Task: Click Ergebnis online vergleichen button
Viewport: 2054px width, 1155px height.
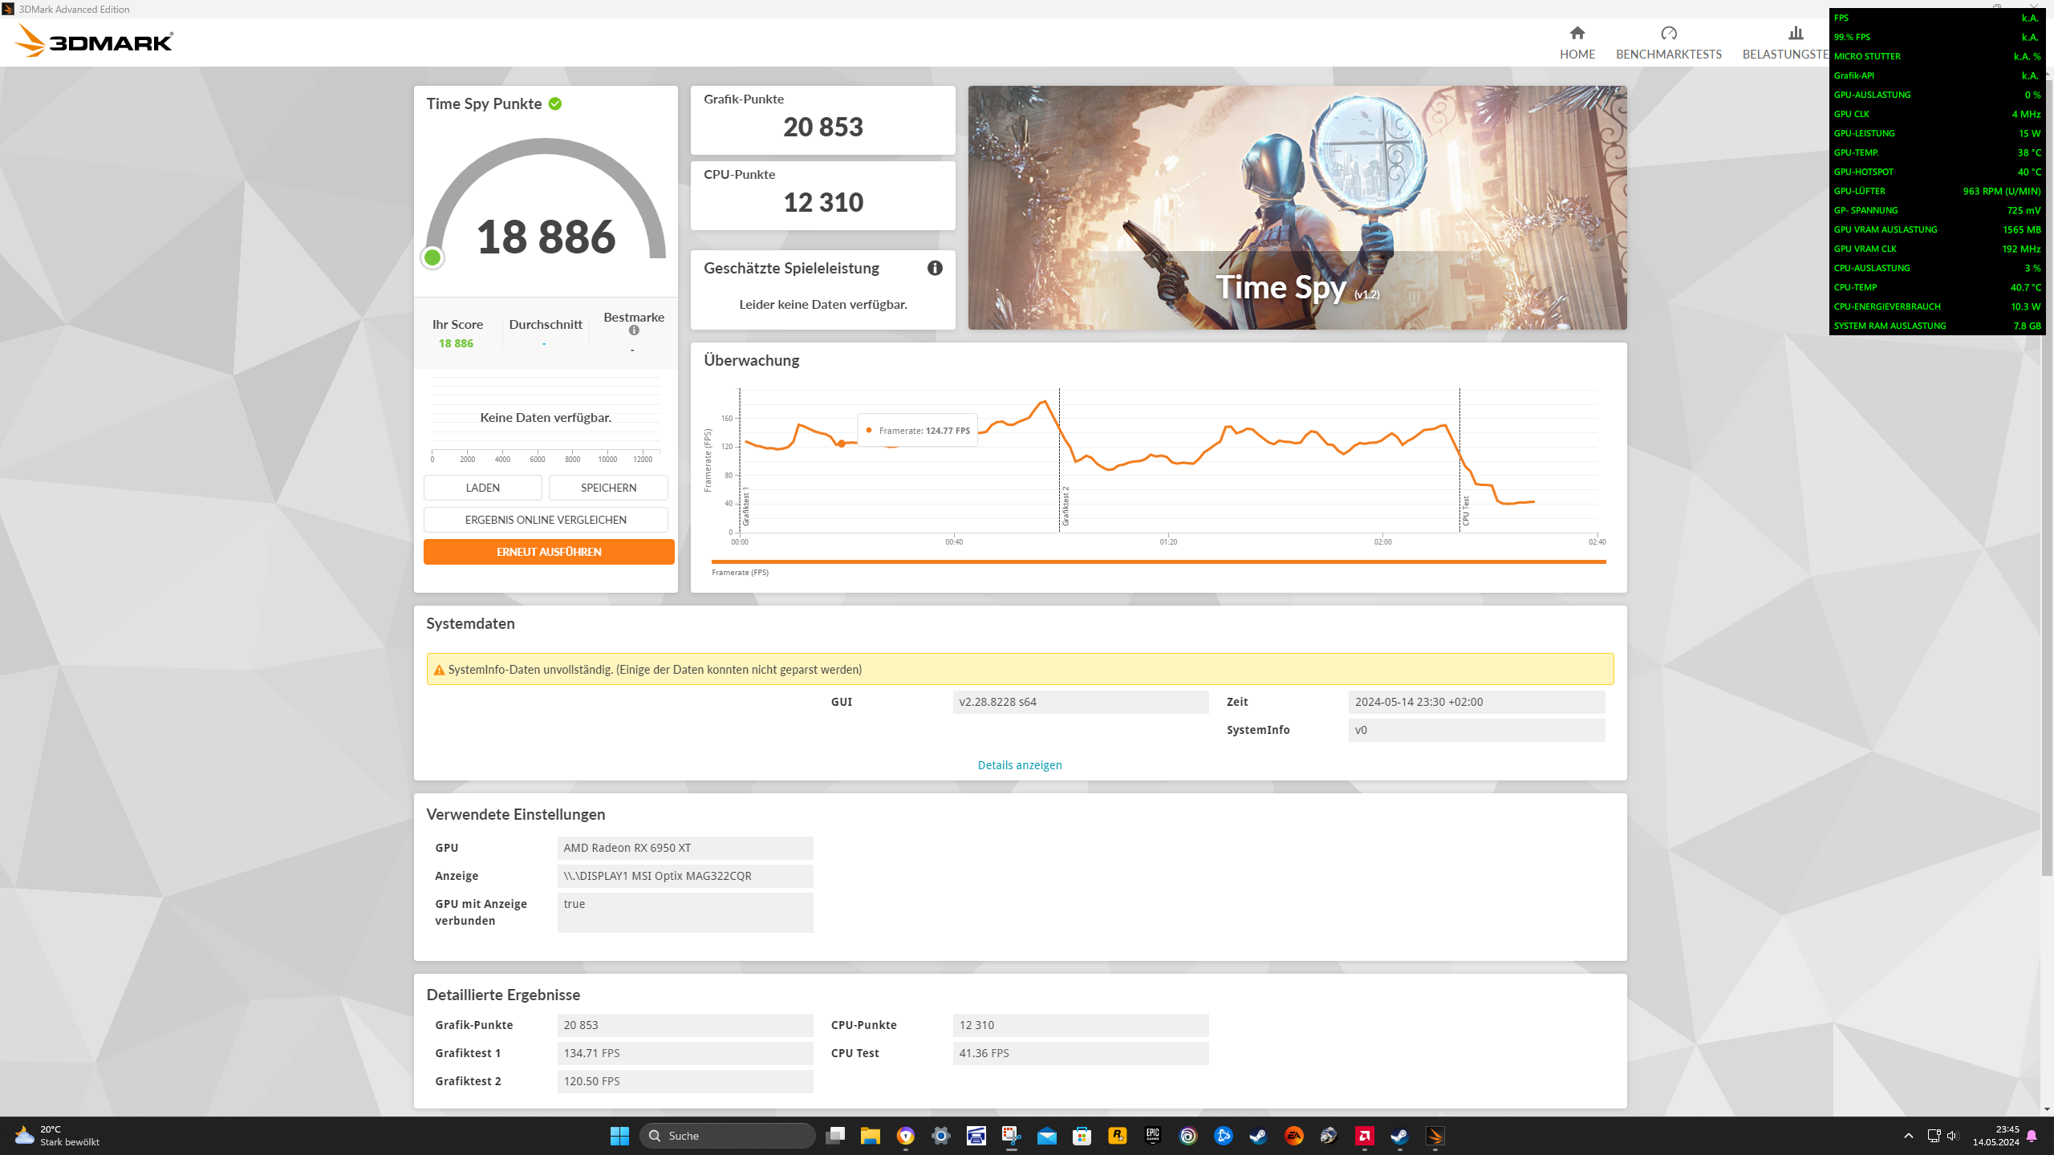Action: pos(546,520)
